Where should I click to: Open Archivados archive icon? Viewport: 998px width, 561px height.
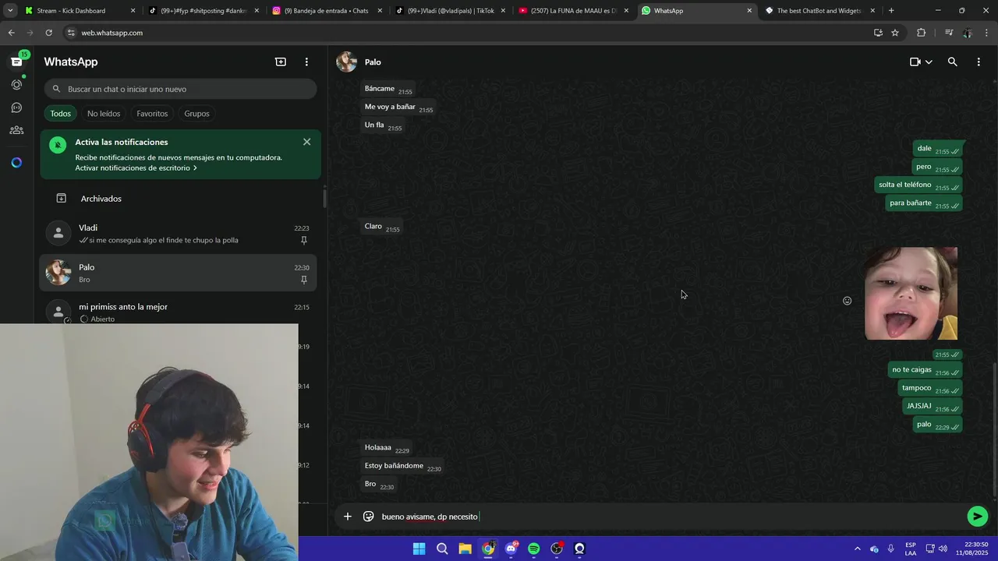click(x=61, y=199)
